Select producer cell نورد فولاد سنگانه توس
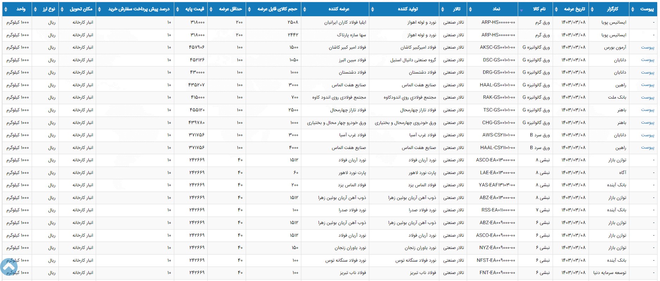The width and height of the screenshot is (660, 281). (x=404, y=260)
